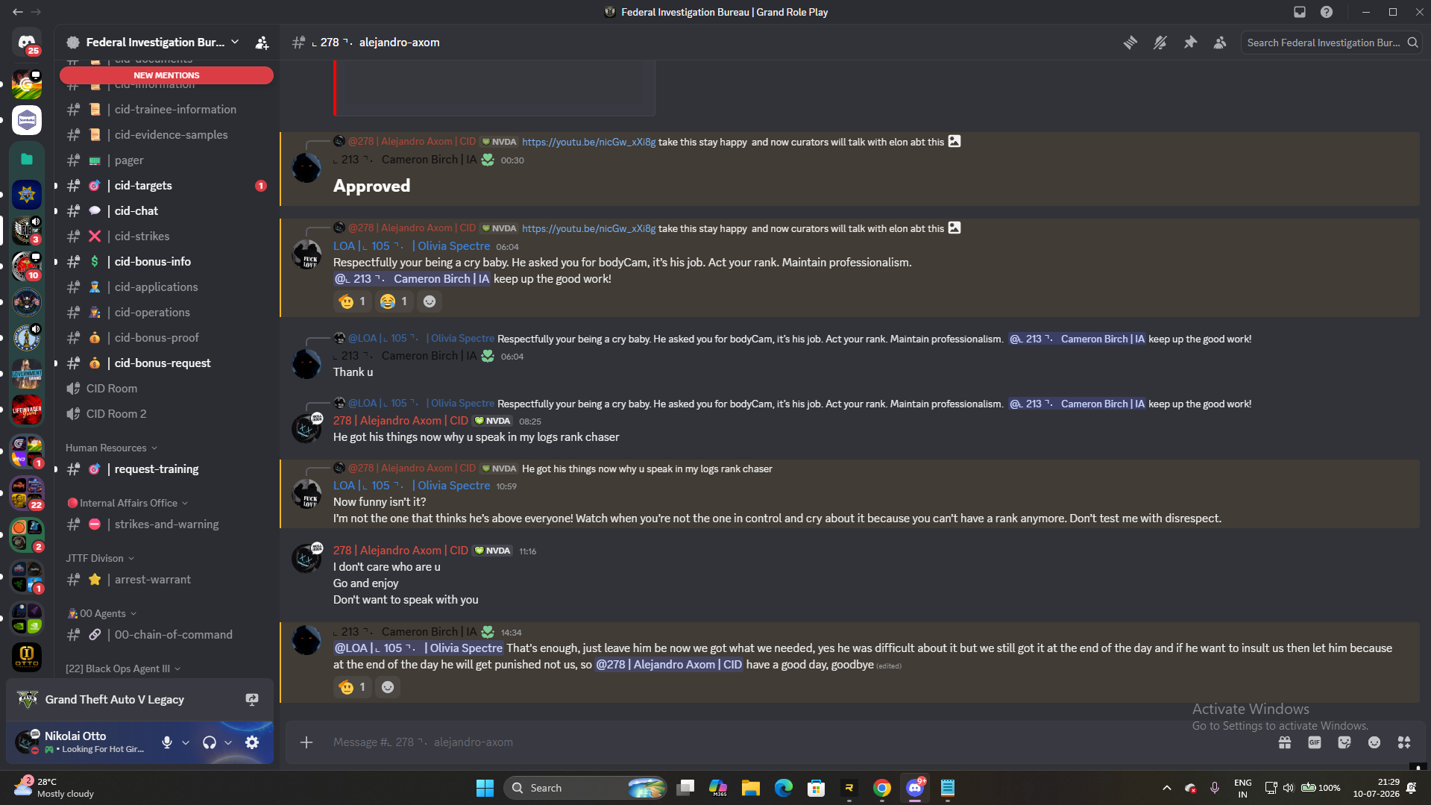Join the CID Room voice channel
The width and height of the screenshot is (1431, 805).
click(x=166, y=389)
